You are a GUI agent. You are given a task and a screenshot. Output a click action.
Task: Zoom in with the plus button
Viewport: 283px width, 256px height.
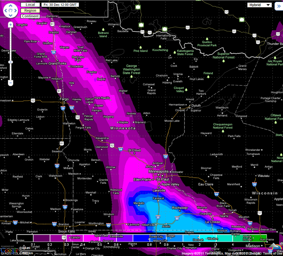(x=10, y=25)
